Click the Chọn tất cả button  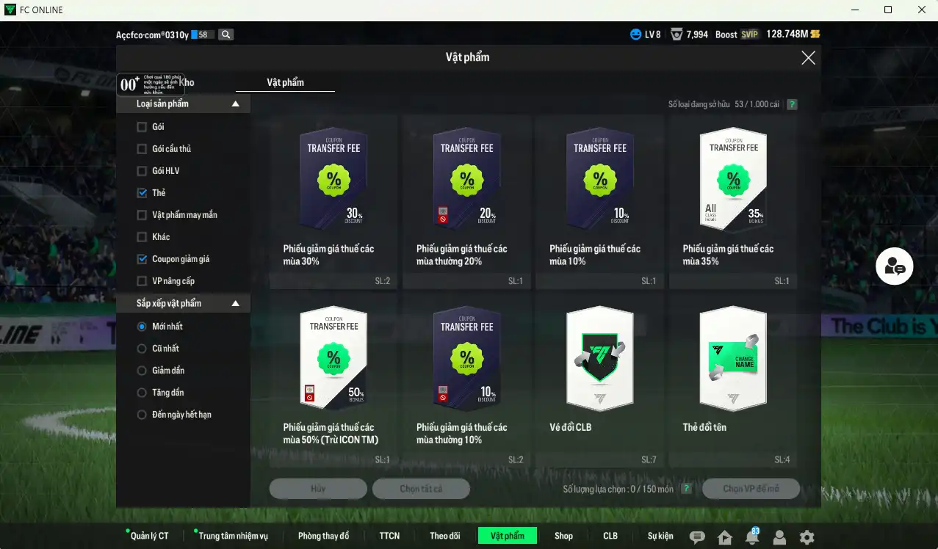pos(421,489)
